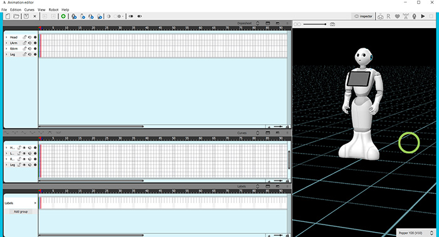This screenshot has width=439, height=237.
Task: Click the green record circle icon
Action: pyautogui.click(x=63, y=16)
